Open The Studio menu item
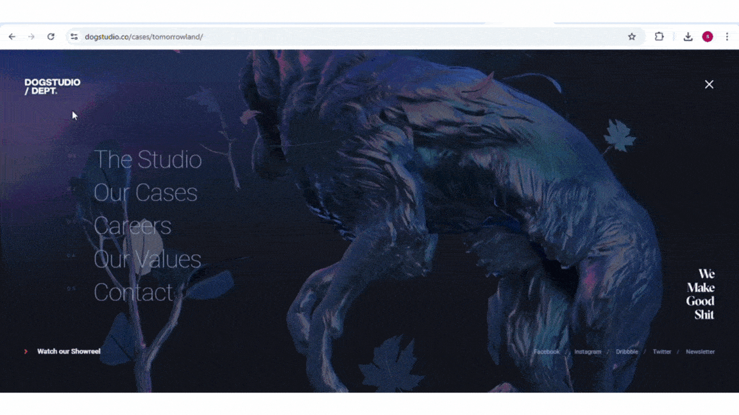Screen dimensions: 739x415 tap(148, 159)
